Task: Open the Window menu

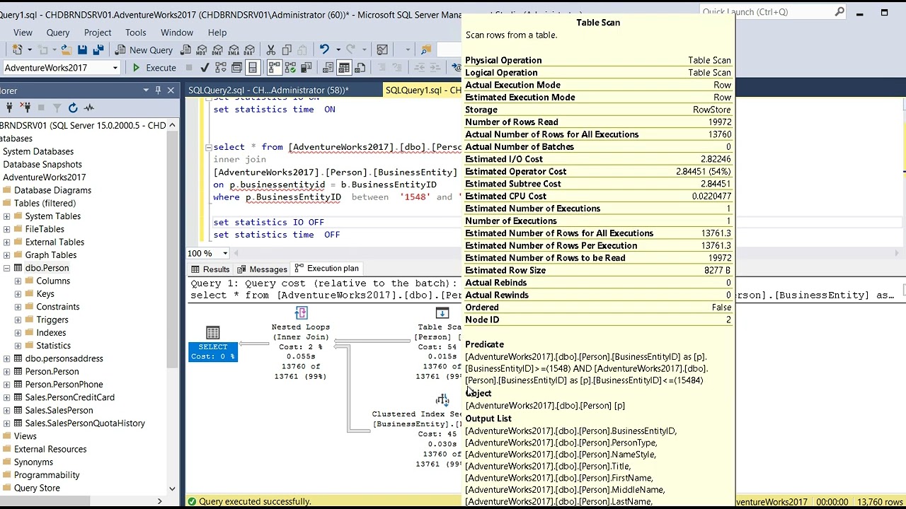Action: [177, 33]
